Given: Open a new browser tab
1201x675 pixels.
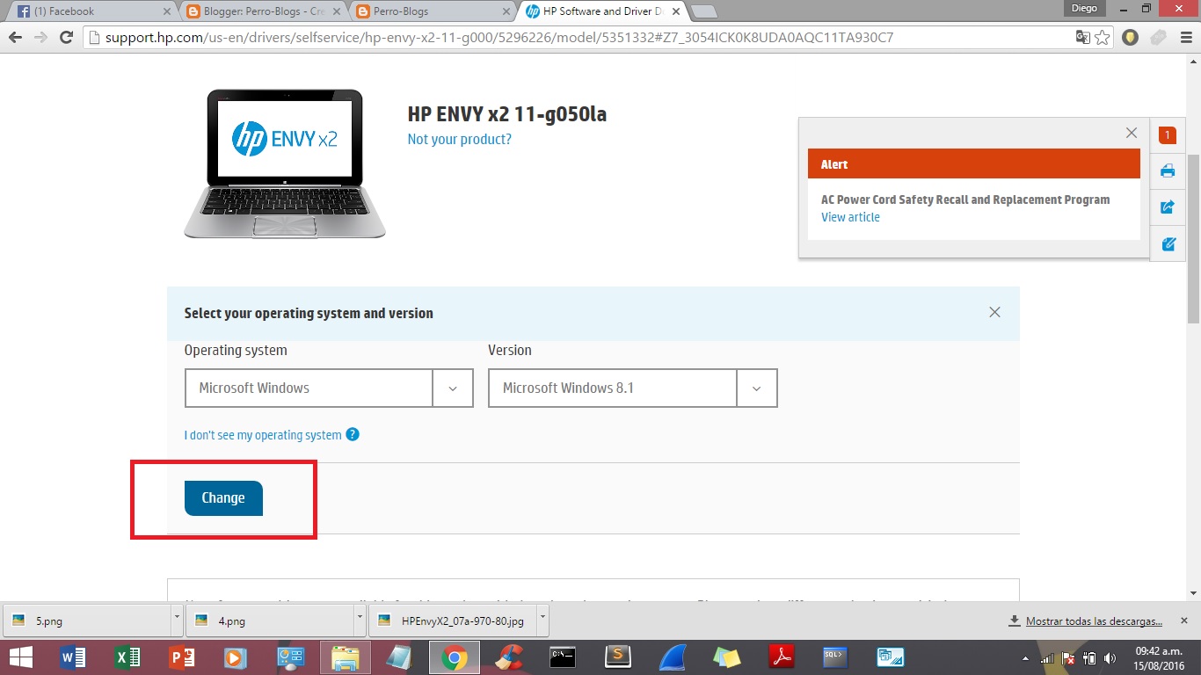Looking at the screenshot, I should [x=705, y=11].
